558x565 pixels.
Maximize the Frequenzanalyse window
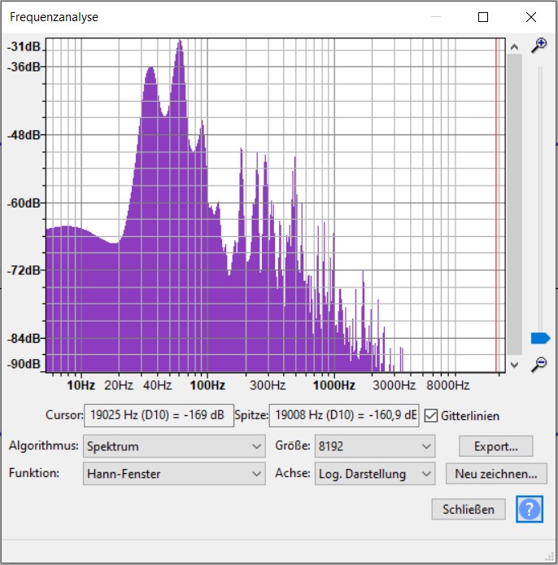(x=483, y=17)
